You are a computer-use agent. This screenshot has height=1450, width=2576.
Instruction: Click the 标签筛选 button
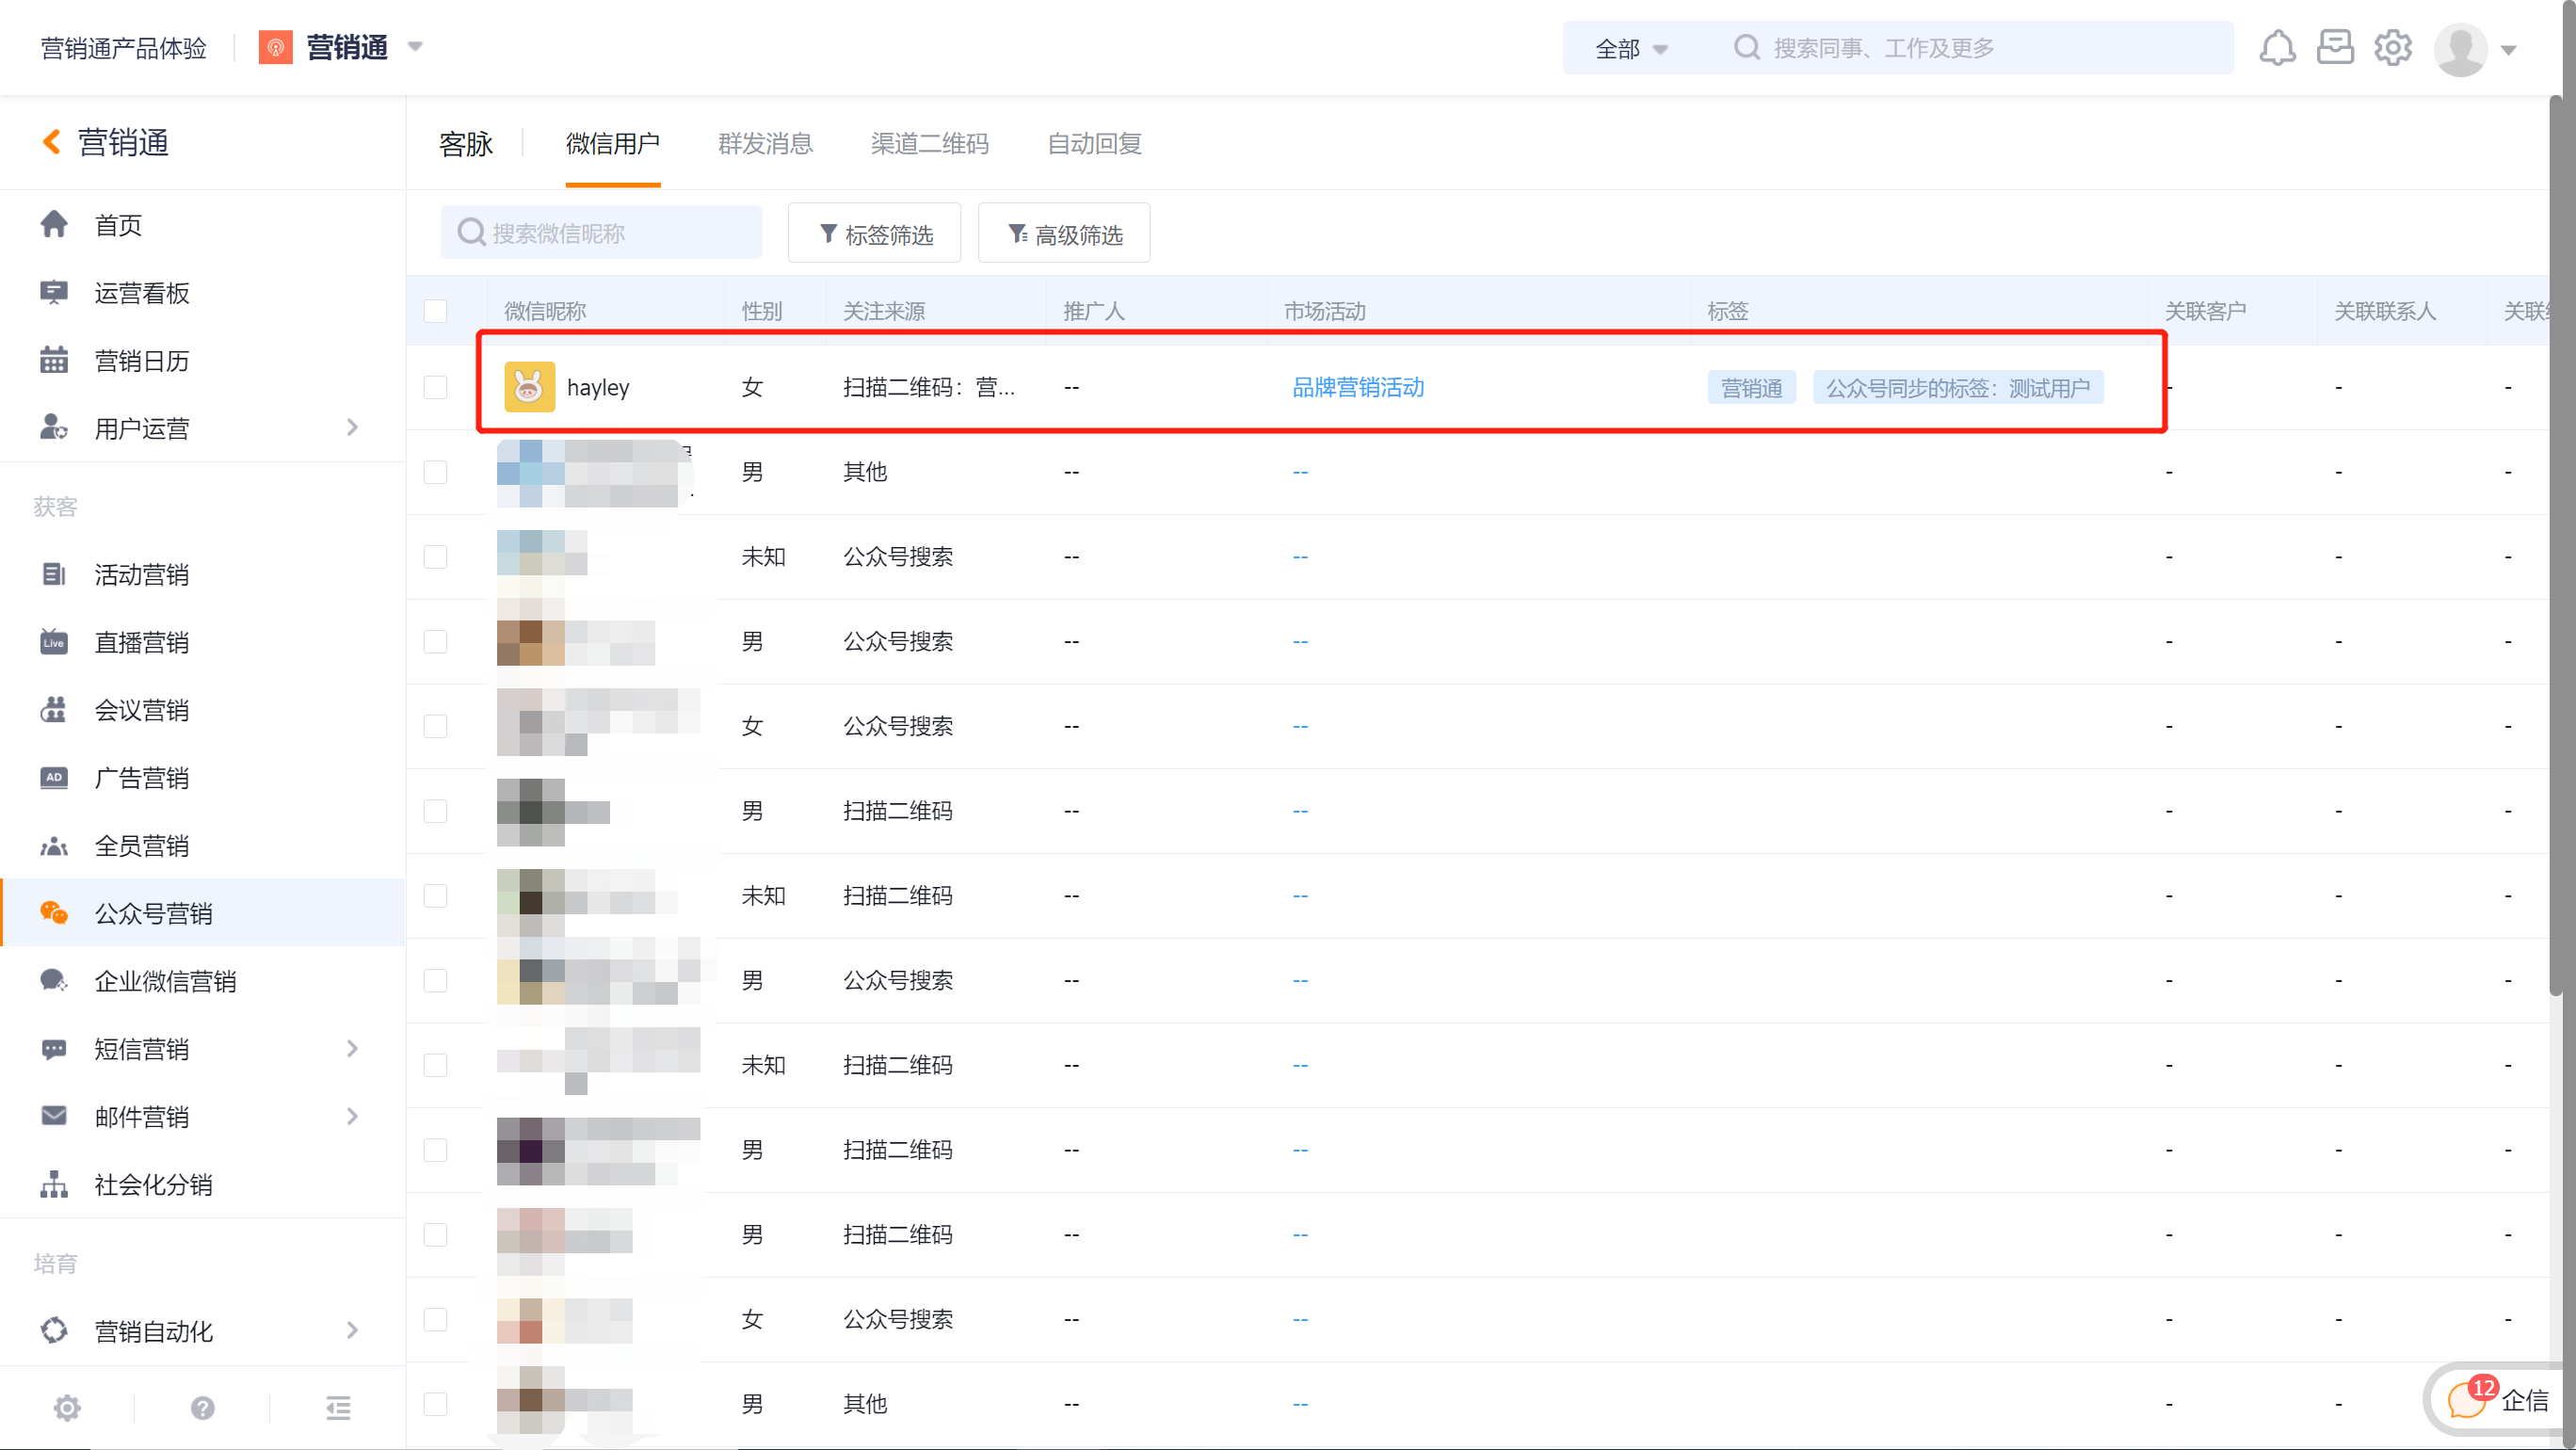pos(874,234)
